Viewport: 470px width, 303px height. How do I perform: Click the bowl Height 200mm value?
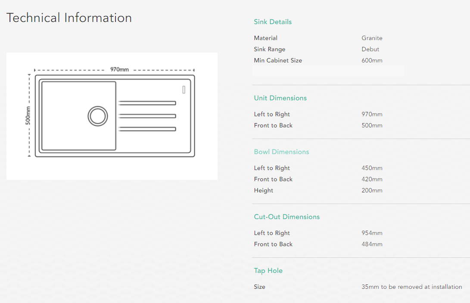[x=372, y=191]
